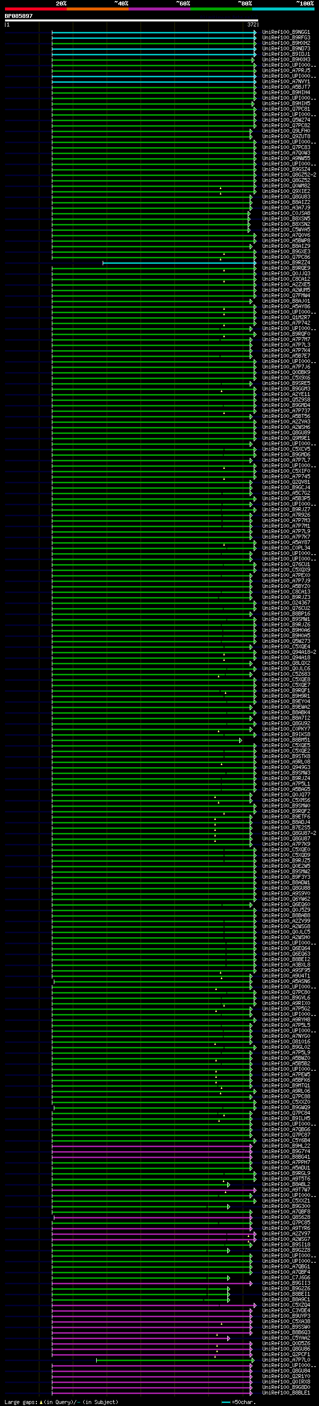The width and height of the screenshot is (319, 1406).
Task: Click the label UniRef100_Q7PC81
Action: [x=286, y=109]
